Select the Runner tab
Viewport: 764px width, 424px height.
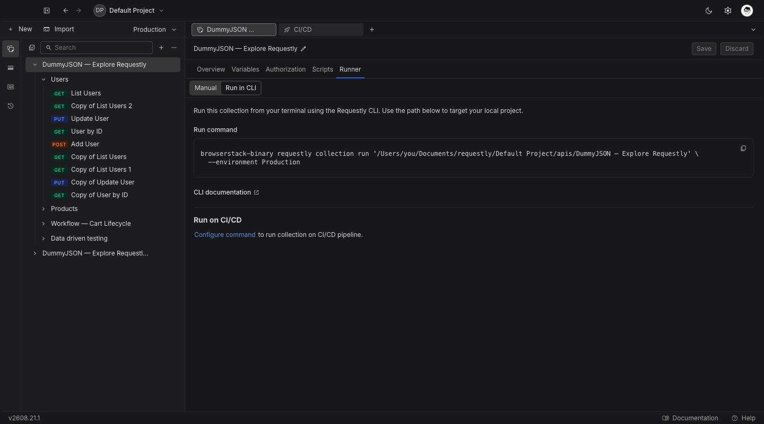click(x=350, y=69)
